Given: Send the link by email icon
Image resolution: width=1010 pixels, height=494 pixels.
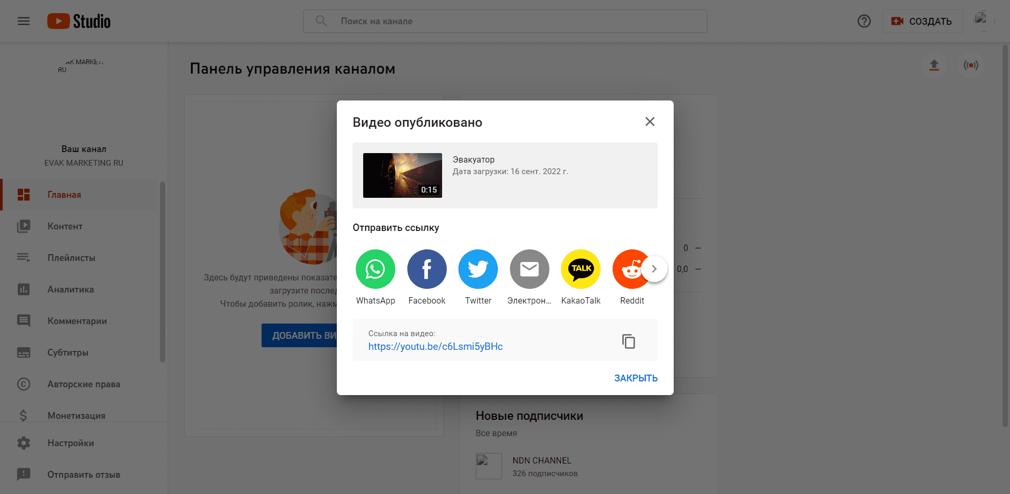Looking at the screenshot, I should tap(529, 269).
